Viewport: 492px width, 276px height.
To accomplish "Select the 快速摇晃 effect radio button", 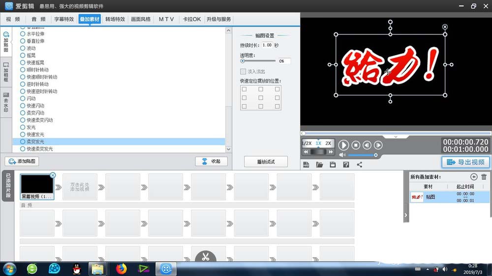I will [23, 63].
